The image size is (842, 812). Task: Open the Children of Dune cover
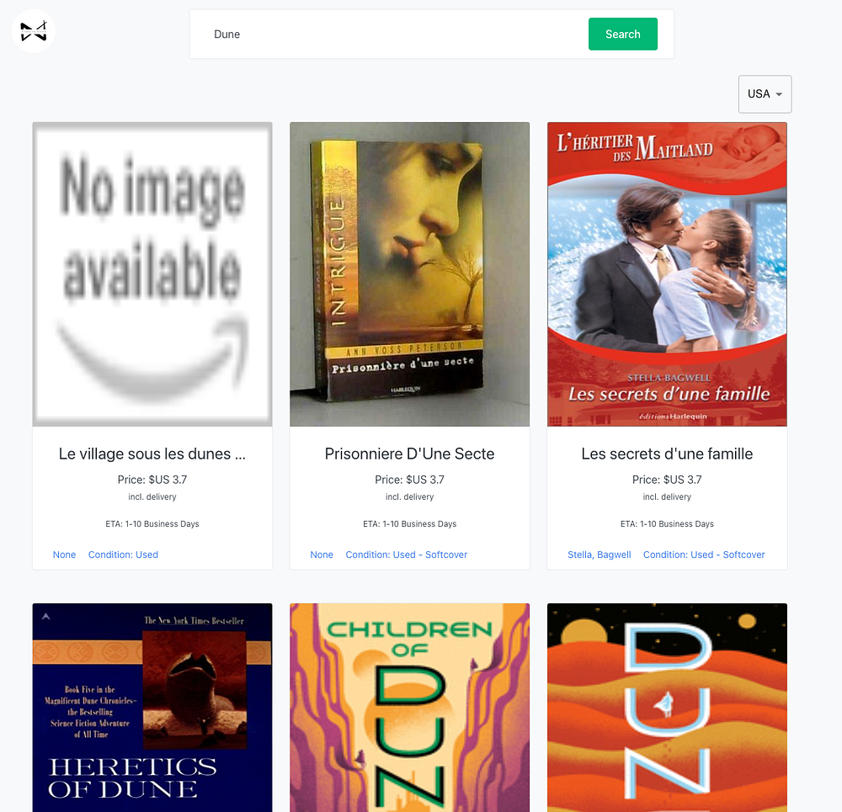(410, 708)
